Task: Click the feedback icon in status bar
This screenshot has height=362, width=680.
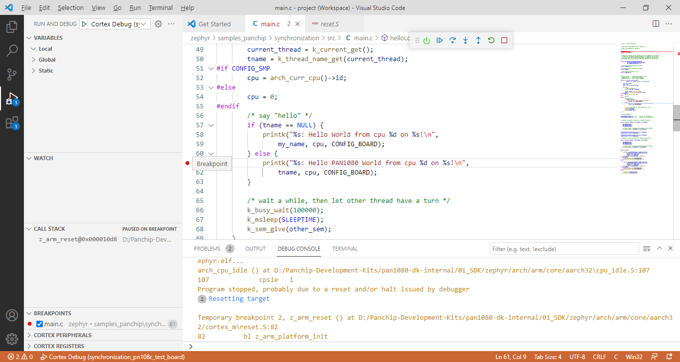Action: [655, 357]
